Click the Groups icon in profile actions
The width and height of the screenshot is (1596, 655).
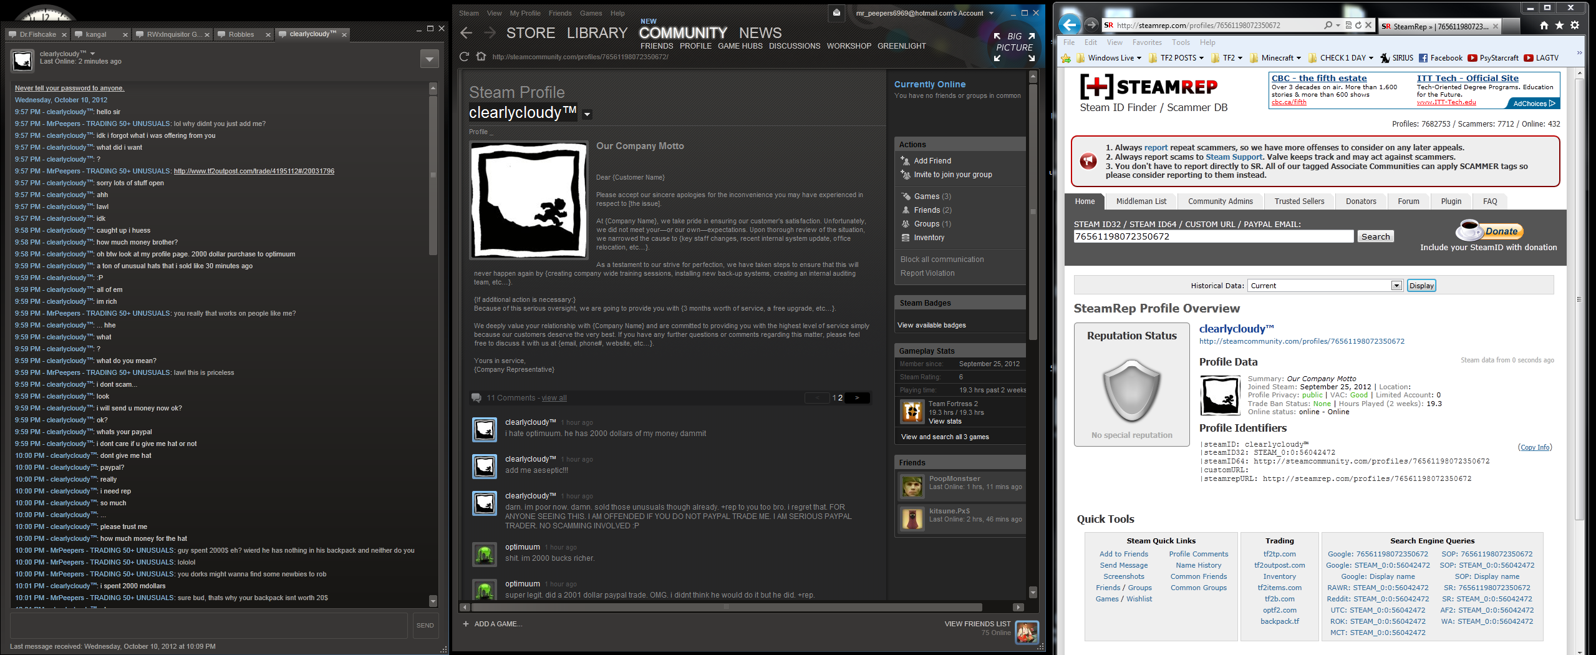[x=906, y=224]
